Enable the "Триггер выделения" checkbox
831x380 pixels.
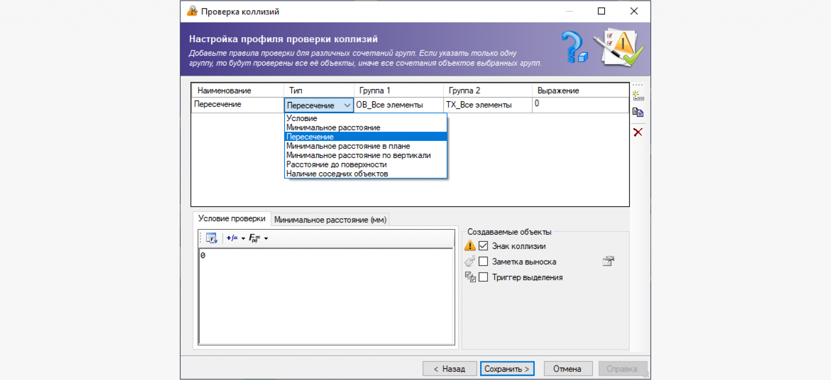point(483,277)
